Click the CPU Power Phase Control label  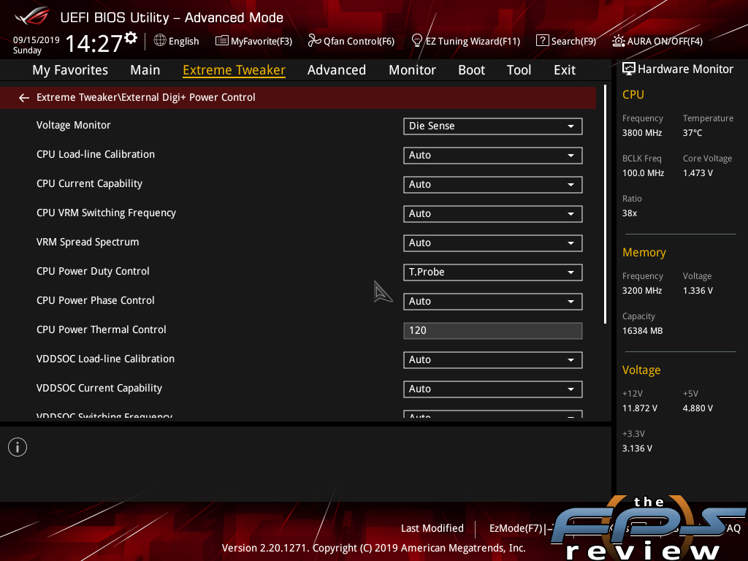pos(96,300)
